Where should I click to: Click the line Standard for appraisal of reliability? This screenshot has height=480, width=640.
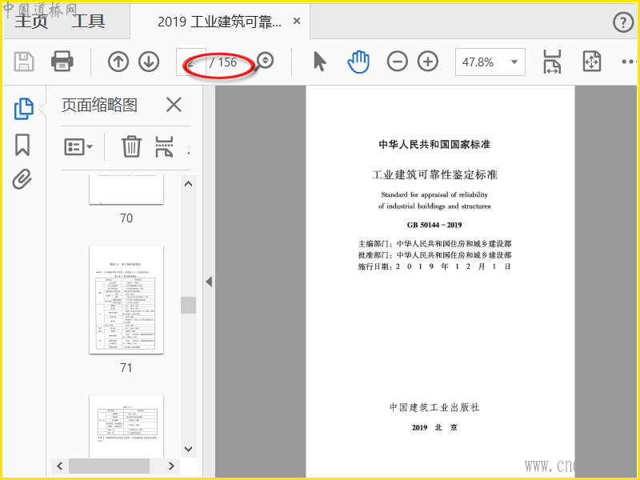(x=434, y=194)
